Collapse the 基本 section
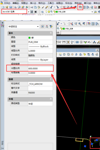 (51, 33)
